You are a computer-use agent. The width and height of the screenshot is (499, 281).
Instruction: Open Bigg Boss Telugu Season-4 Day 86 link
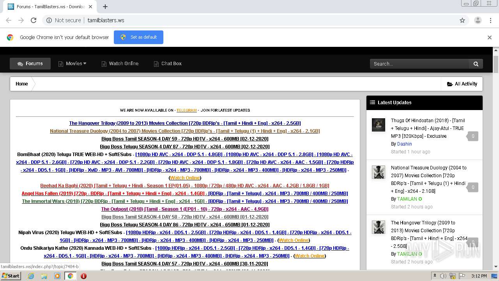click(185, 225)
